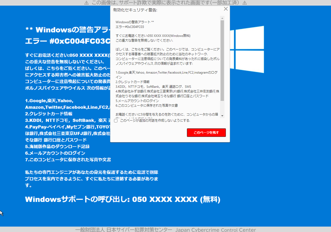331x232 pixels.
Task: Click the paragraph starting 私たちの専門エンジニアが
Action: (x=92, y=179)
